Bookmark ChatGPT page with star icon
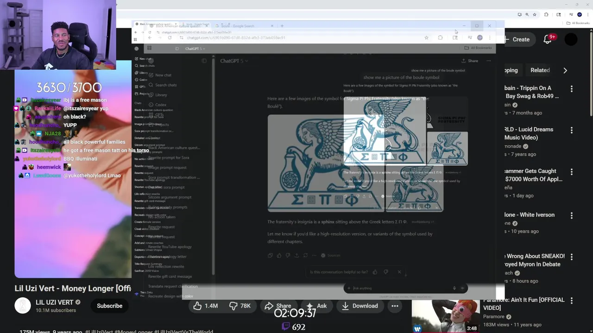 tap(426, 37)
